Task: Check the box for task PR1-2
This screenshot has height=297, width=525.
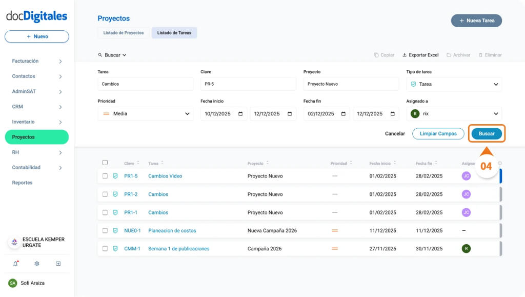Action: coord(105,194)
